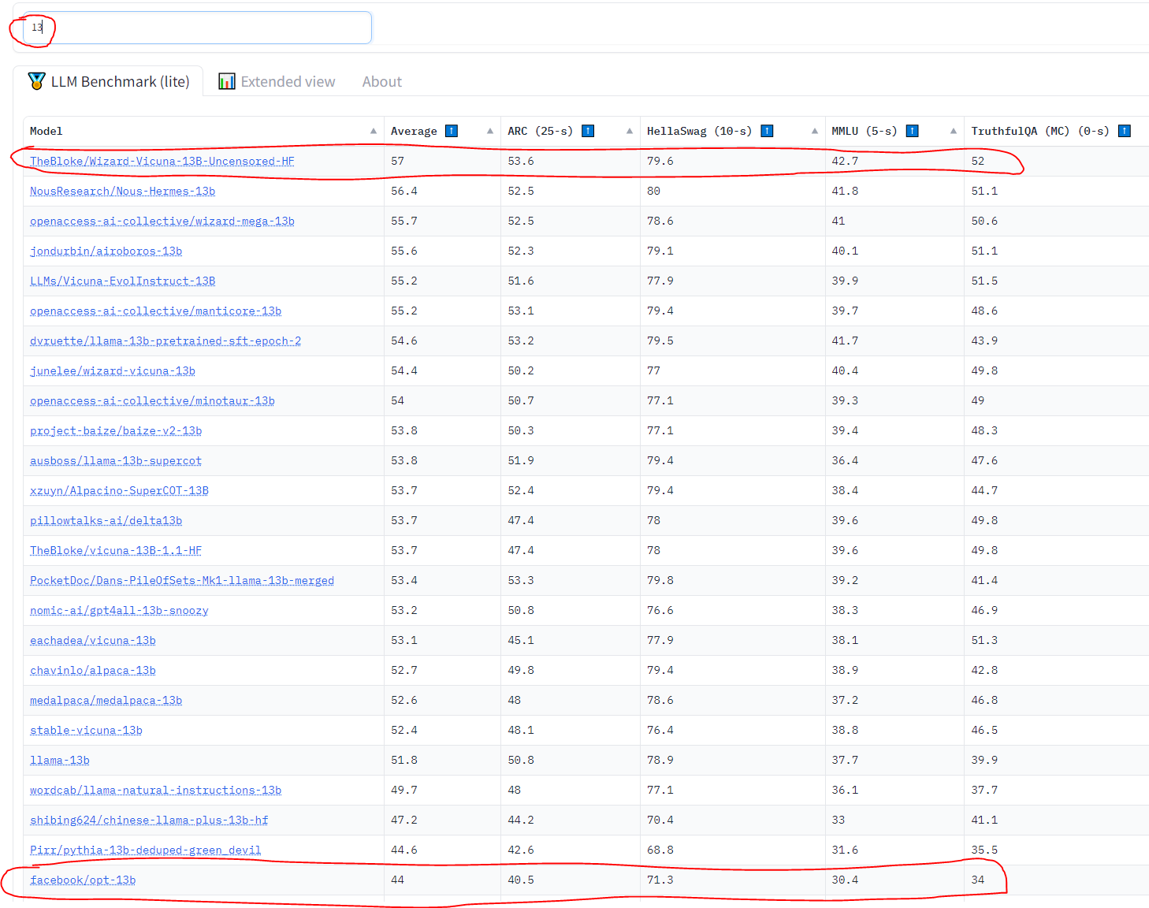Sort by HellaSwag column using gray triangle
Image resolution: width=1149 pixels, height=908 pixels.
coord(815,131)
